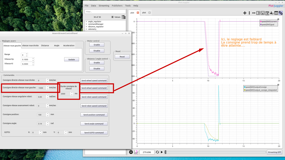This screenshot has width=285, height=160.
Task: Click the add column split icon
Action: click(x=258, y=13)
